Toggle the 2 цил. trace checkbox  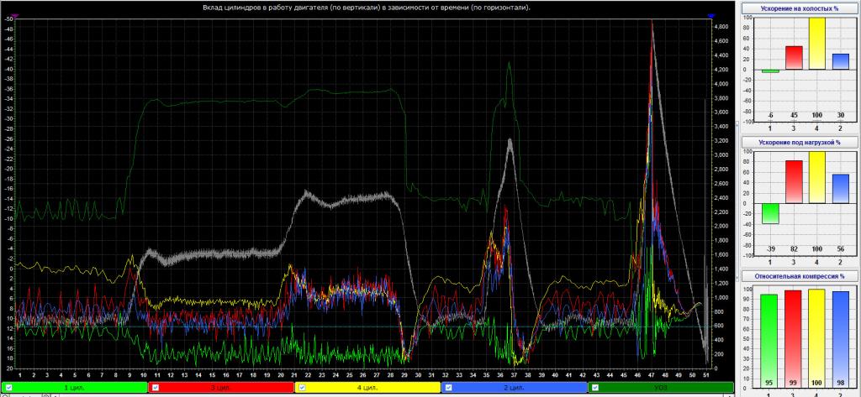click(x=449, y=388)
